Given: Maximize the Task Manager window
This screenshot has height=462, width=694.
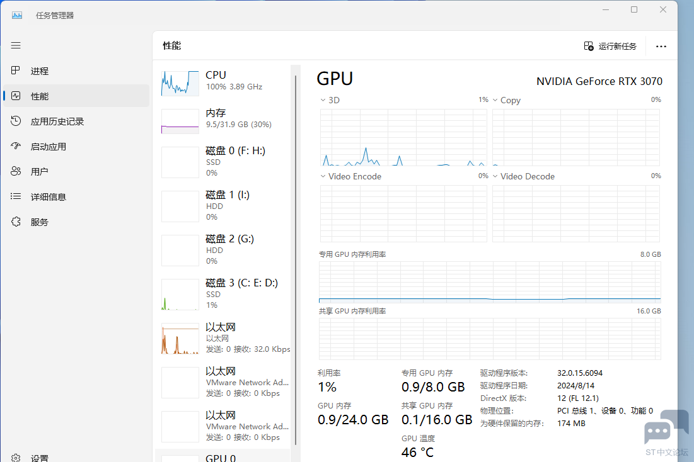Looking at the screenshot, I should pyautogui.click(x=634, y=9).
